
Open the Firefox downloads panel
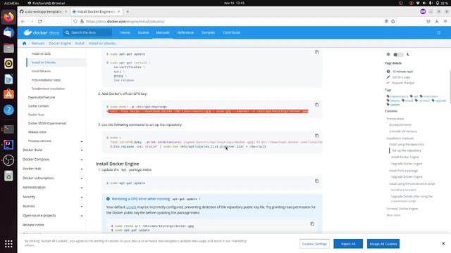click(437, 22)
